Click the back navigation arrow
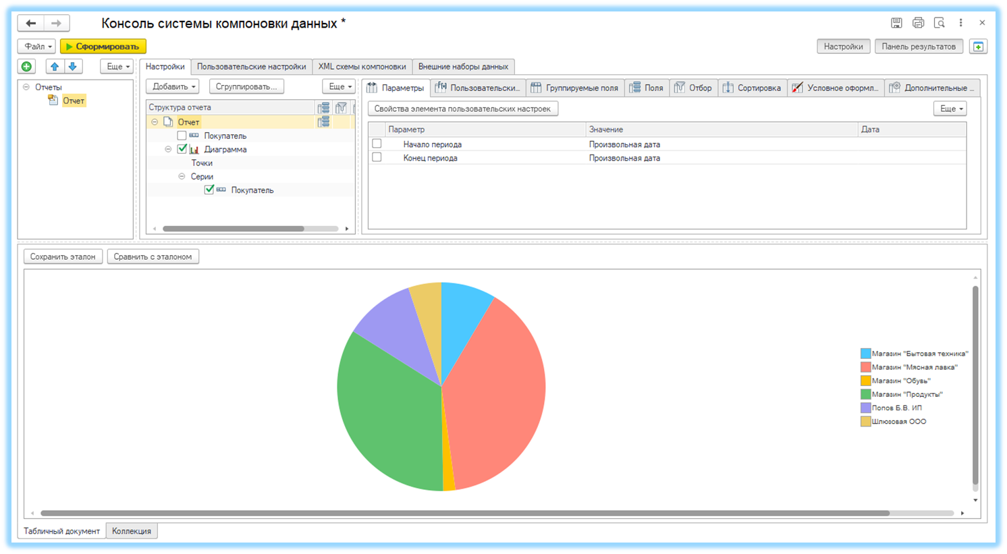Screen dimensions: 1007x554 (x=31, y=23)
